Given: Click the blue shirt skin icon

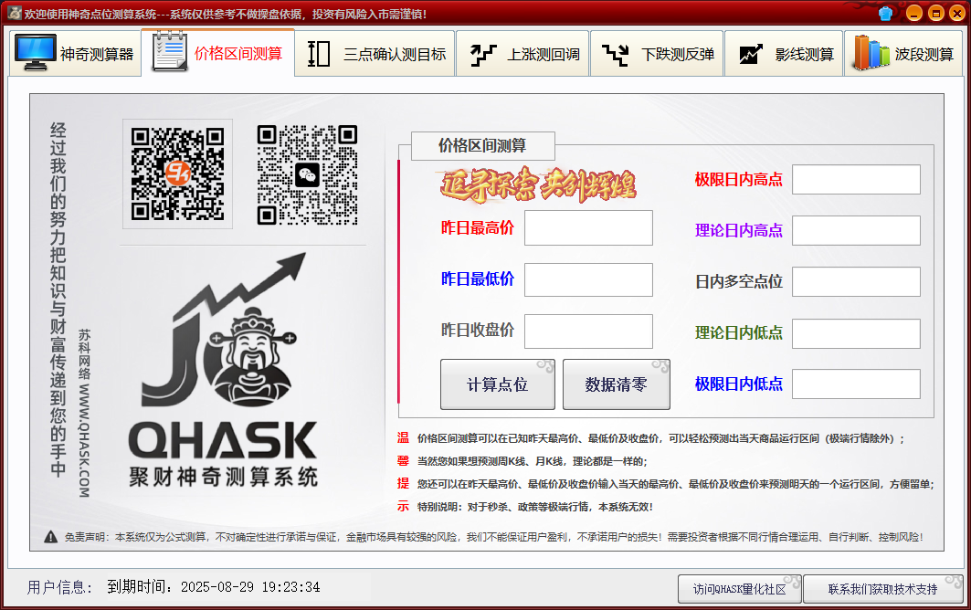Looking at the screenshot, I should (x=885, y=13).
